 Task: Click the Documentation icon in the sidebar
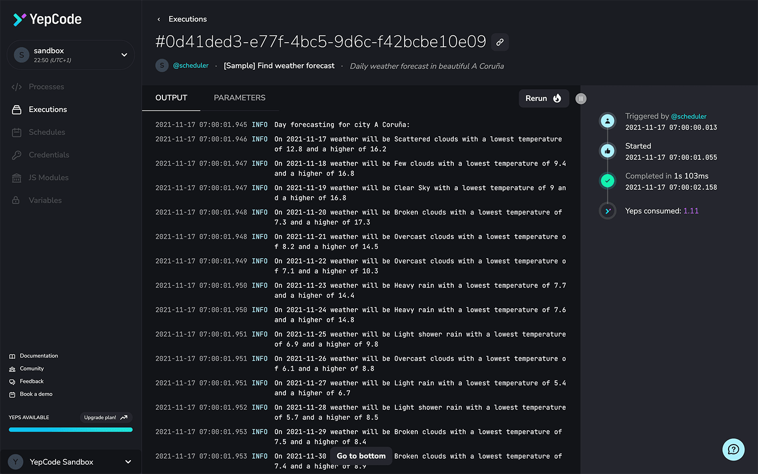pyautogui.click(x=12, y=355)
